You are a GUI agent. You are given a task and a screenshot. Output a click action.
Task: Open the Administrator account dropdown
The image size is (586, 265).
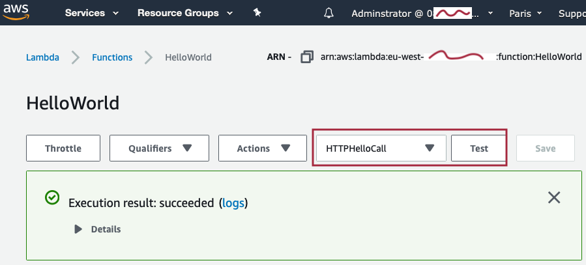pyautogui.click(x=422, y=14)
